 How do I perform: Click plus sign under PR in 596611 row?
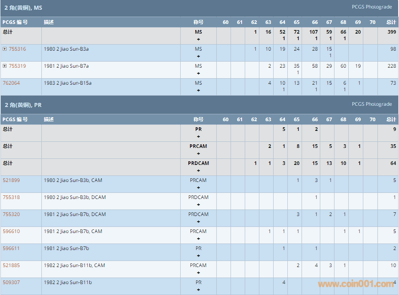[x=198, y=256]
